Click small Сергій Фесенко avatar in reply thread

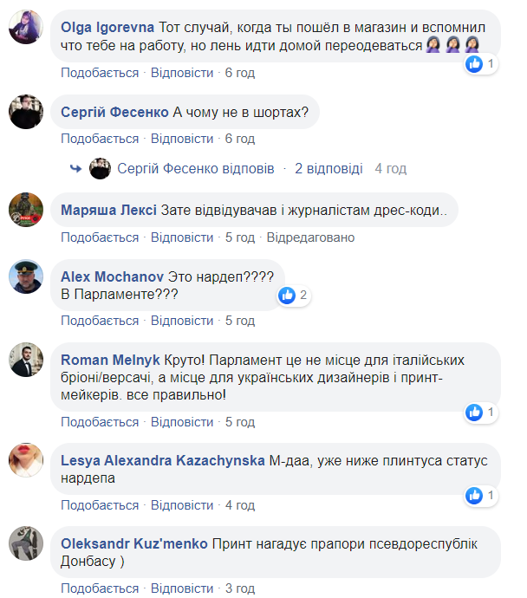coord(100,168)
